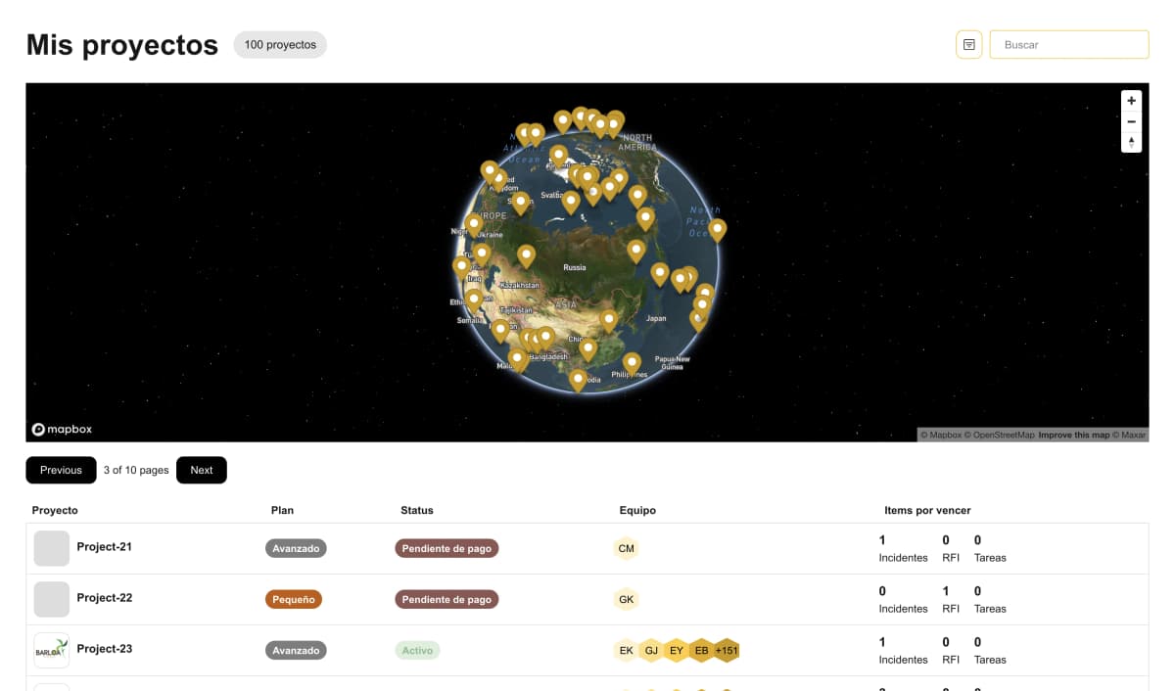1175x691 pixels.
Task: Click the BARLOA thumbnail of Project-23
Action: coord(51,649)
